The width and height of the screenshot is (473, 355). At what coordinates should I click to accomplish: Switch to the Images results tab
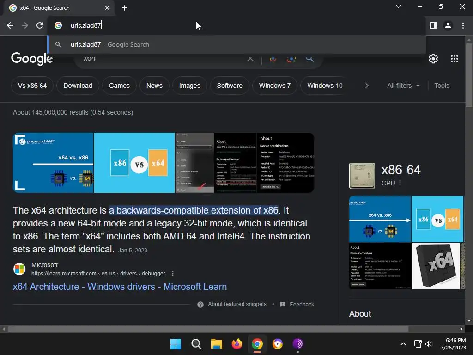click(190, 86)
